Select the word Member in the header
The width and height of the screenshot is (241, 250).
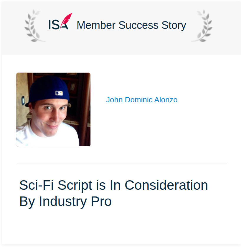pyautogui.click(x=96, y=25)
